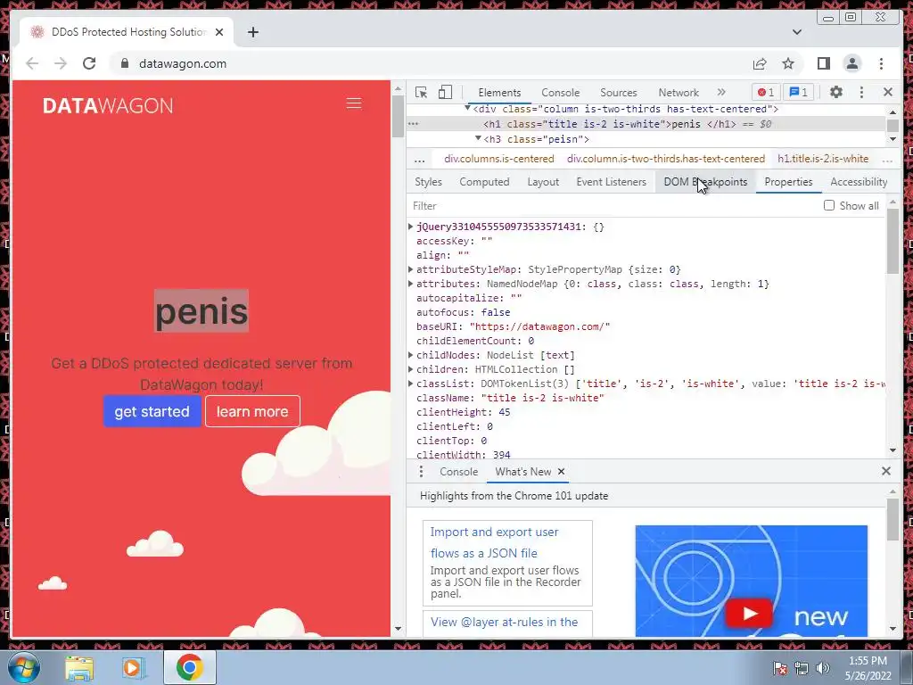
Task: Open tab search dropdown arrow
Action: pos(797,32)
